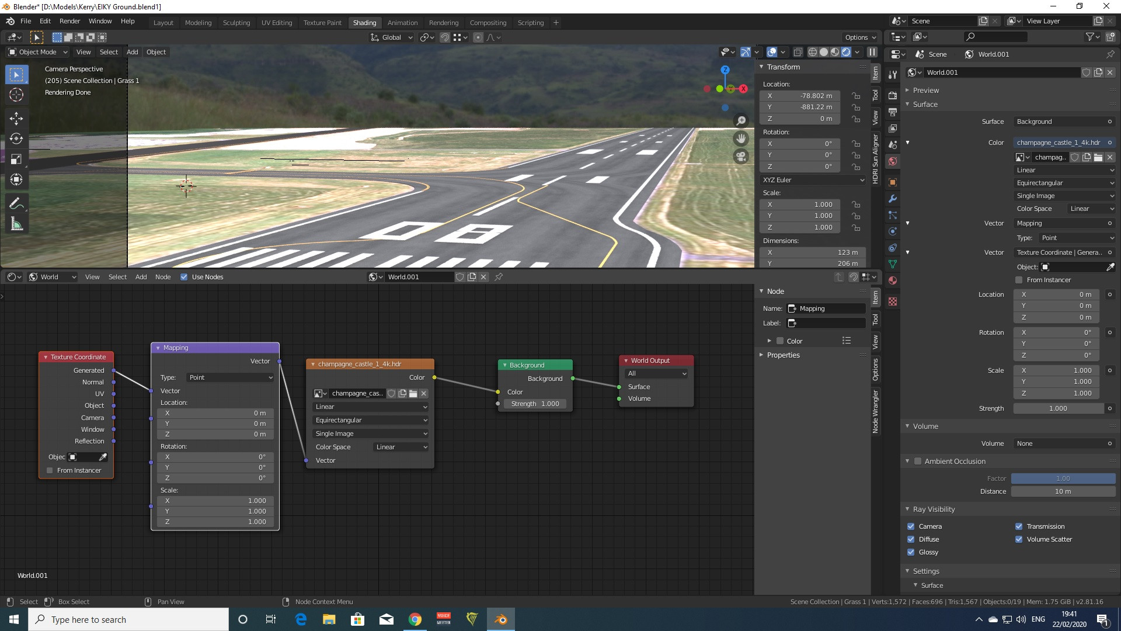1121x631 pixels.
Task: Pin the World.001 node tree
Action: point(499,277)
